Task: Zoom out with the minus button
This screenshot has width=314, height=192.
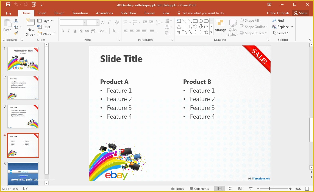Action: [x=258, y=189]
